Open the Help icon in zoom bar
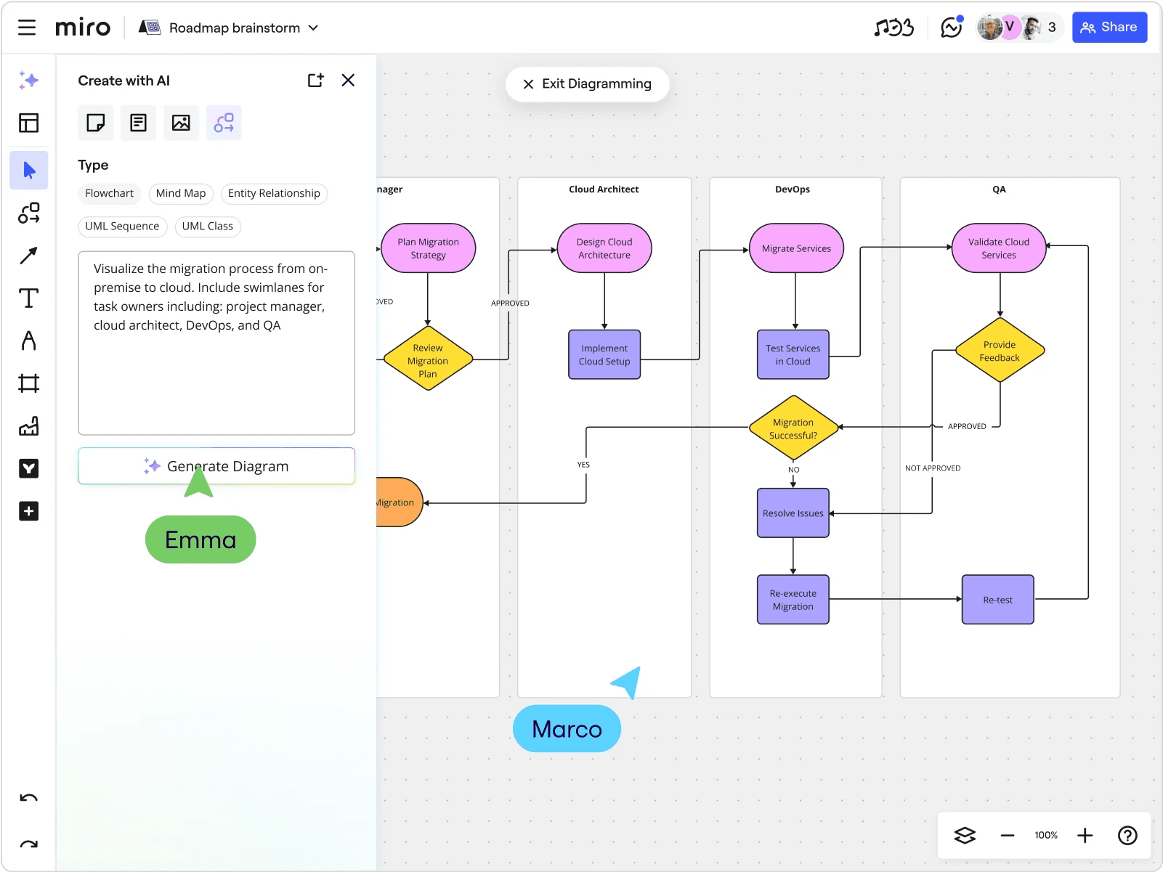Image resolution: width=1163 pixels, height=872 pixels. pos(1127,835)
